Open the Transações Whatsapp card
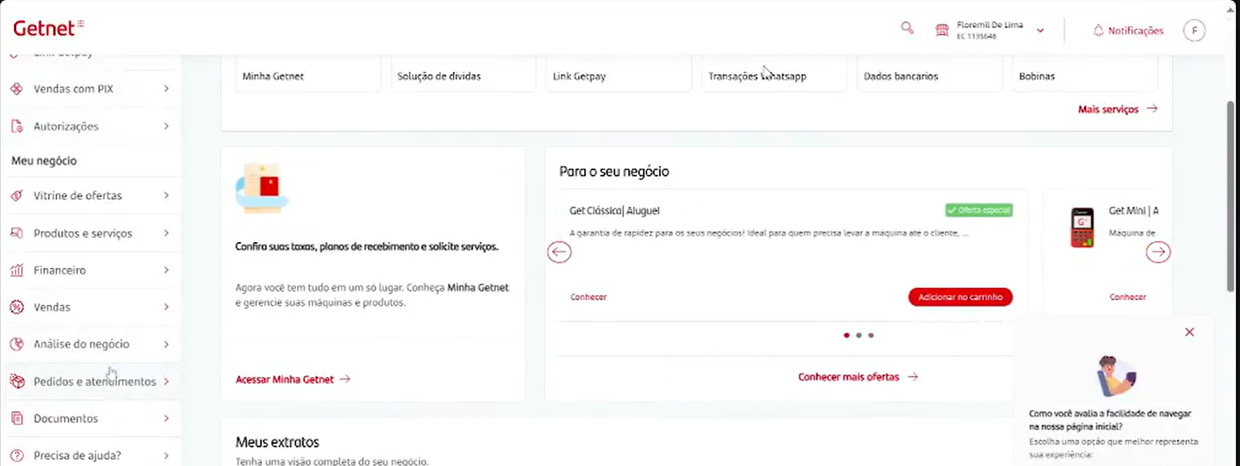The height and width of the screenshot is (466, 1240). 774,74
